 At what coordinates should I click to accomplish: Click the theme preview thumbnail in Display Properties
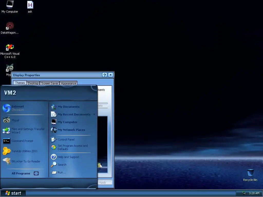pos(102,144)
